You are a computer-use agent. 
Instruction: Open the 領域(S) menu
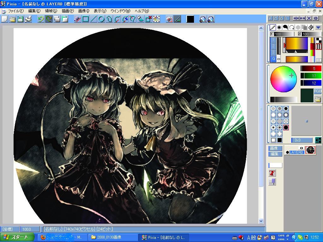pyautogui.click(x=51, y=11)
